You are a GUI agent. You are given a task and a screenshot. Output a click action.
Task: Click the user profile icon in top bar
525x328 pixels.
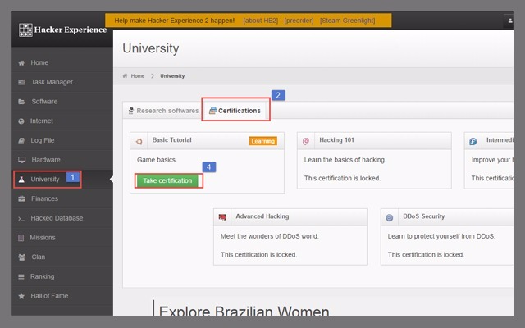(x=510, y=20)
